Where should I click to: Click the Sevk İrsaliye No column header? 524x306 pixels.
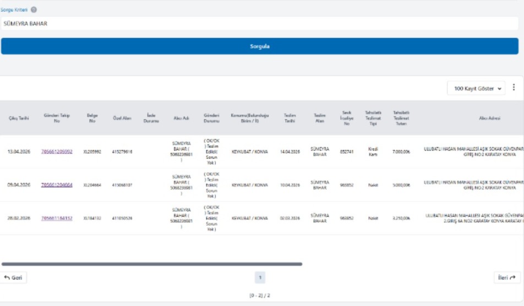(x=346, y=118)
